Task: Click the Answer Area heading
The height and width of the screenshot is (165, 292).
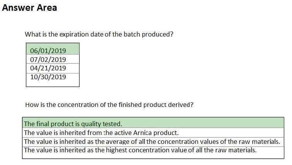Action: [29, 8]
